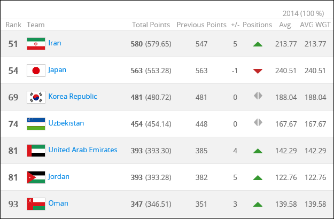Screen dimensions: 334x219
Task: Click the Oman flag icon
Action: click(x=36, y=204)
